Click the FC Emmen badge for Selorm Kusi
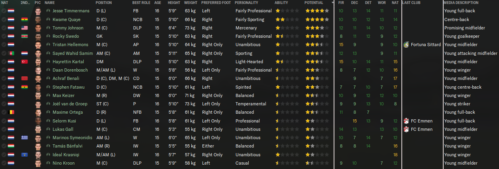The width and height of the screenshot is (499, 169). tap(406, 121)
